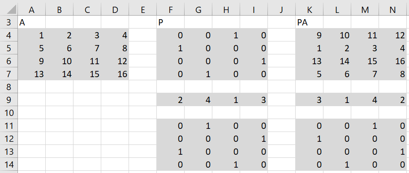Viewport: 409px width, 173px height.
Task: Select column K header
Action: (x=310, y=10)
